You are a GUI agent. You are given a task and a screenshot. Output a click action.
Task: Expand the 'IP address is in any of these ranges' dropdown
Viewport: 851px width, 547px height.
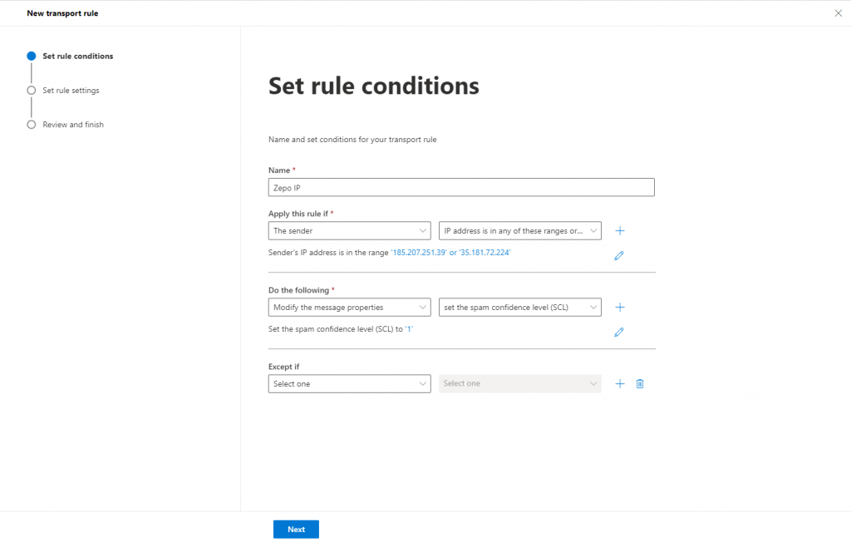click(x=519, y=230)
